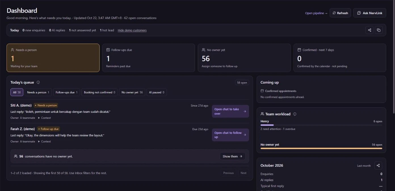395x191 pixels.
Task: Click the calendar icon on Confirmed next 7 days card
Action: click(299, 50)
